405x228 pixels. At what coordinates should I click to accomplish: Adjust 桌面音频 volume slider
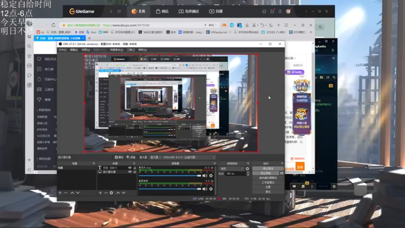click(170, 189)
